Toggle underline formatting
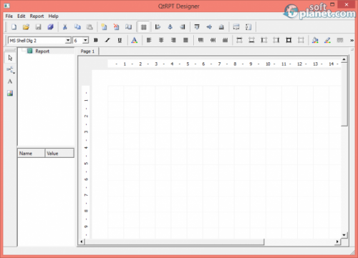358x258 pixels. coord(120,40)
